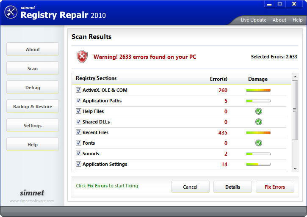Click the Sounds damage level bar
The width and height of the screenshot is (307, 217).
258,154
